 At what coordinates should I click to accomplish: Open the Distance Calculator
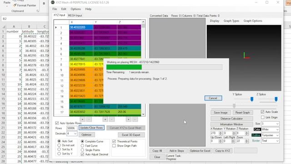click(231, 118)
